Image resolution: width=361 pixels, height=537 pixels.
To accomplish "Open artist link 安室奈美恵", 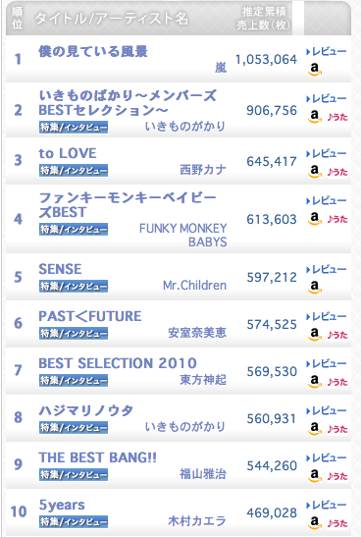I will point(197,333).
